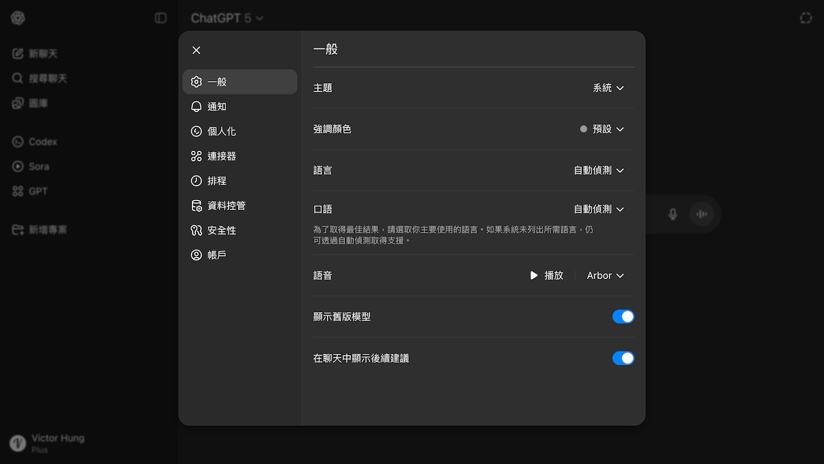
Task: Open the 帳戶 settings tab
Action: pyautogui.click(x=239, y=255)
